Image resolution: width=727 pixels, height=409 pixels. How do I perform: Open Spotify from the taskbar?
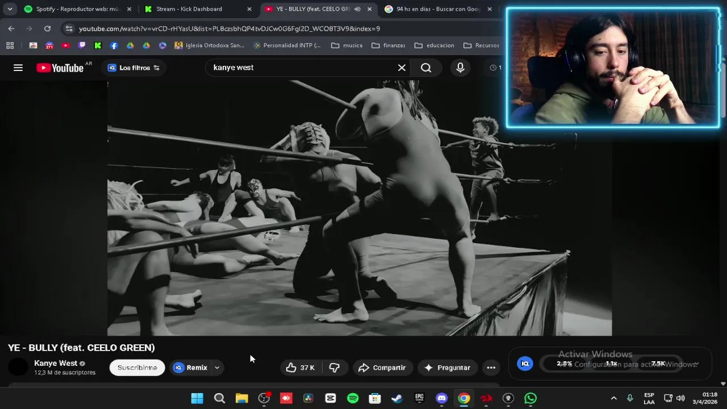353,398
